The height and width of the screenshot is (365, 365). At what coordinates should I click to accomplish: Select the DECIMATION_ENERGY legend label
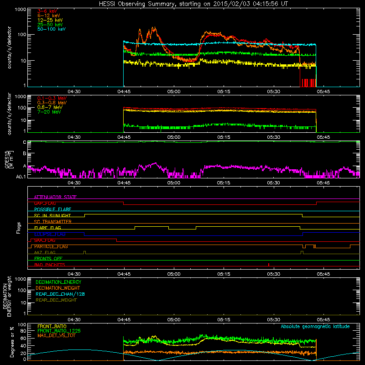(x=58, y=282)
